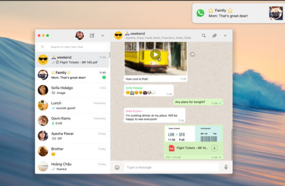Open the Ayesha Pawar conversation

[x=73, y=136]
